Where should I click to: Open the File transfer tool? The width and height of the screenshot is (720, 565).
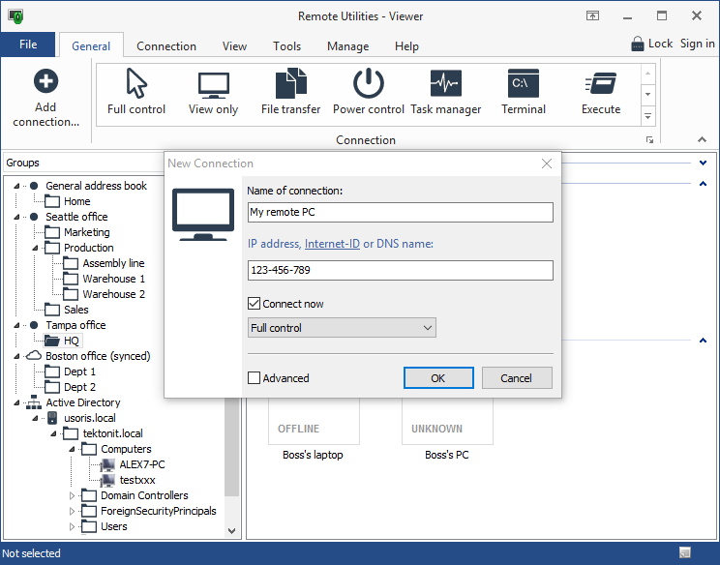pos(290,84)
